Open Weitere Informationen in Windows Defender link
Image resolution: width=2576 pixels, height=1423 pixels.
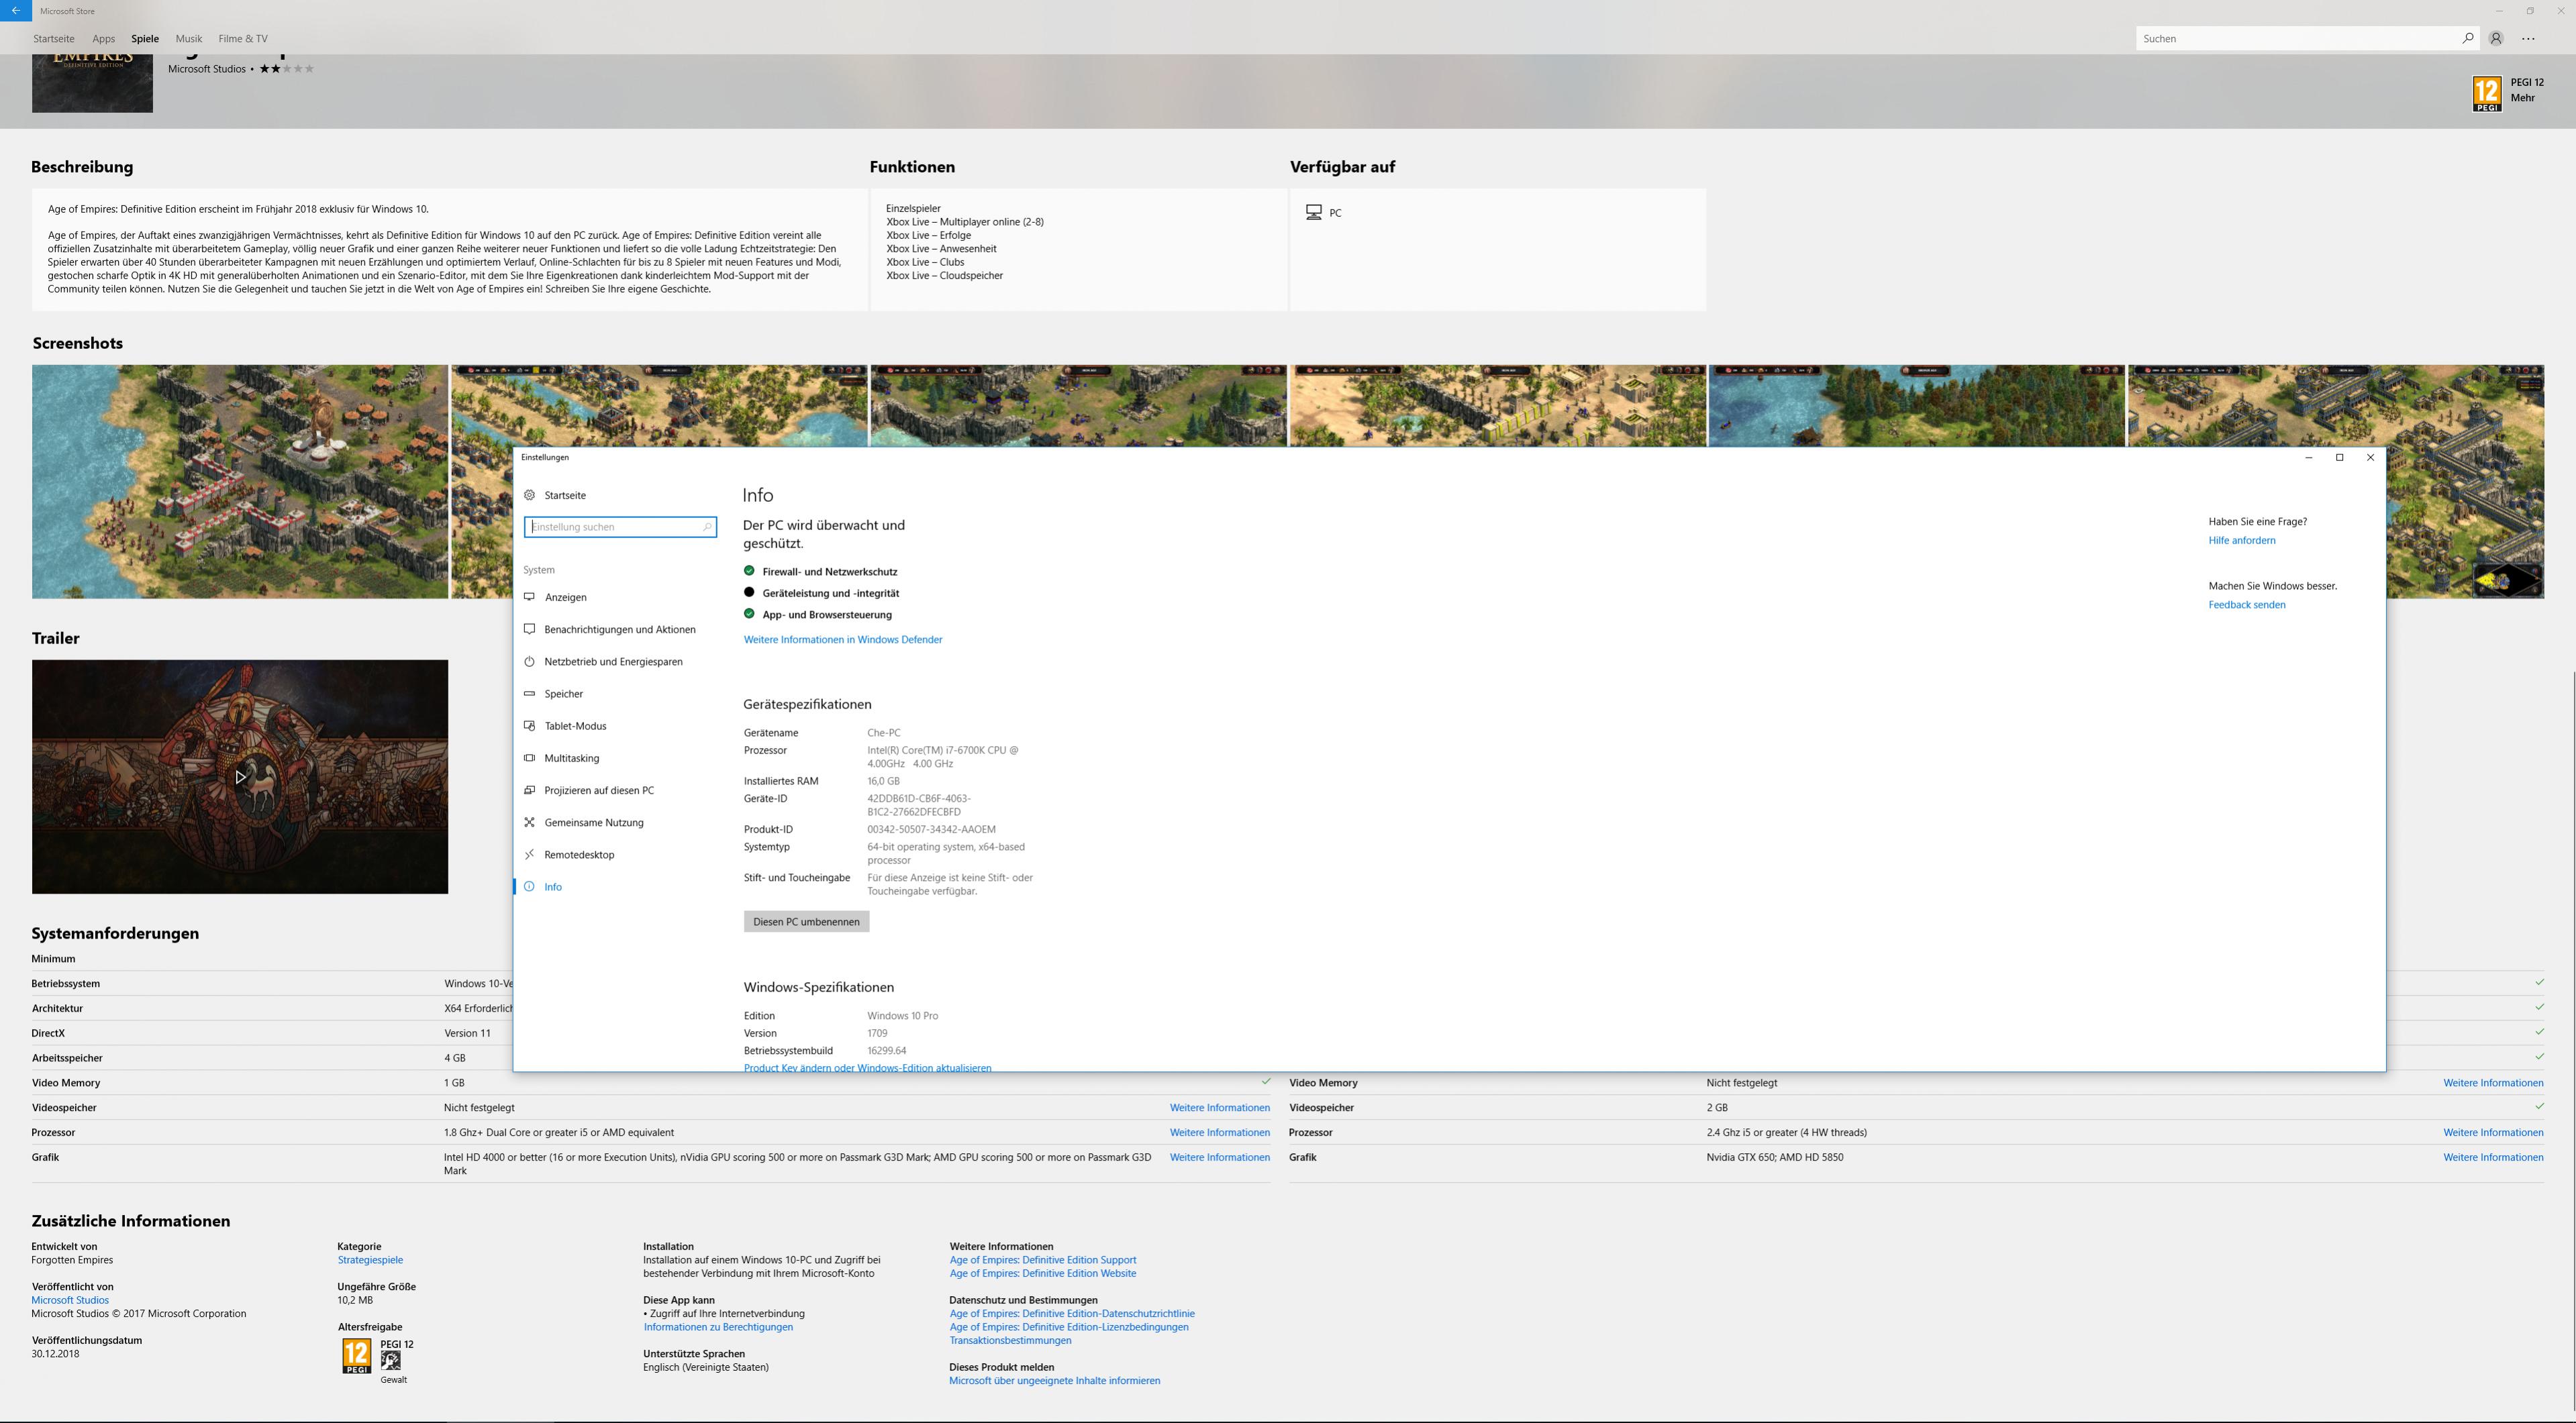[842, 639]
